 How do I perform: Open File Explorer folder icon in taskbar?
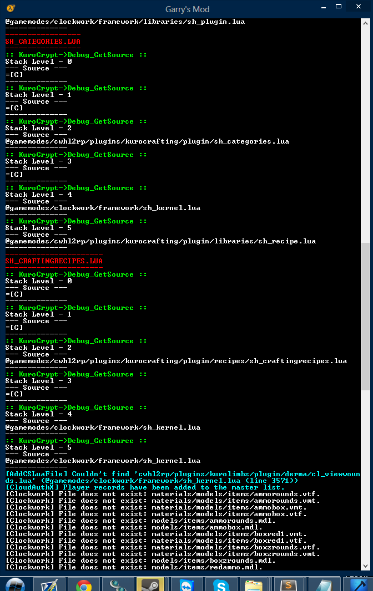(x=253, y=585)
